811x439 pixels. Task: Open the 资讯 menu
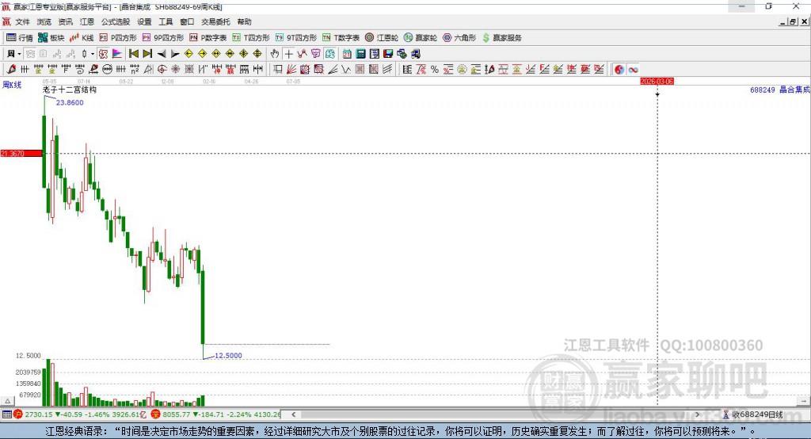tap(65, 21)
